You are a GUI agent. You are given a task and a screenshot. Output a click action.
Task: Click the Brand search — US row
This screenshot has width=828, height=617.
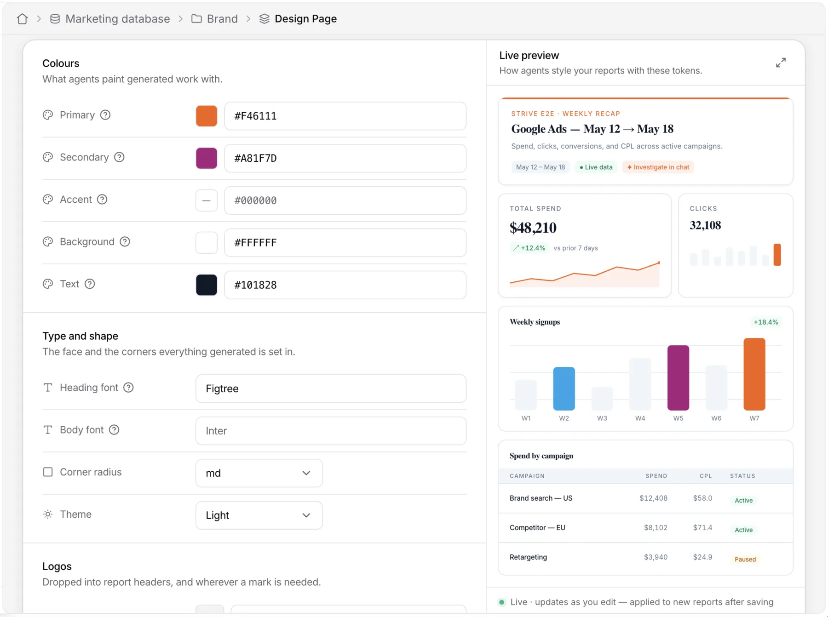click(645, 498)
